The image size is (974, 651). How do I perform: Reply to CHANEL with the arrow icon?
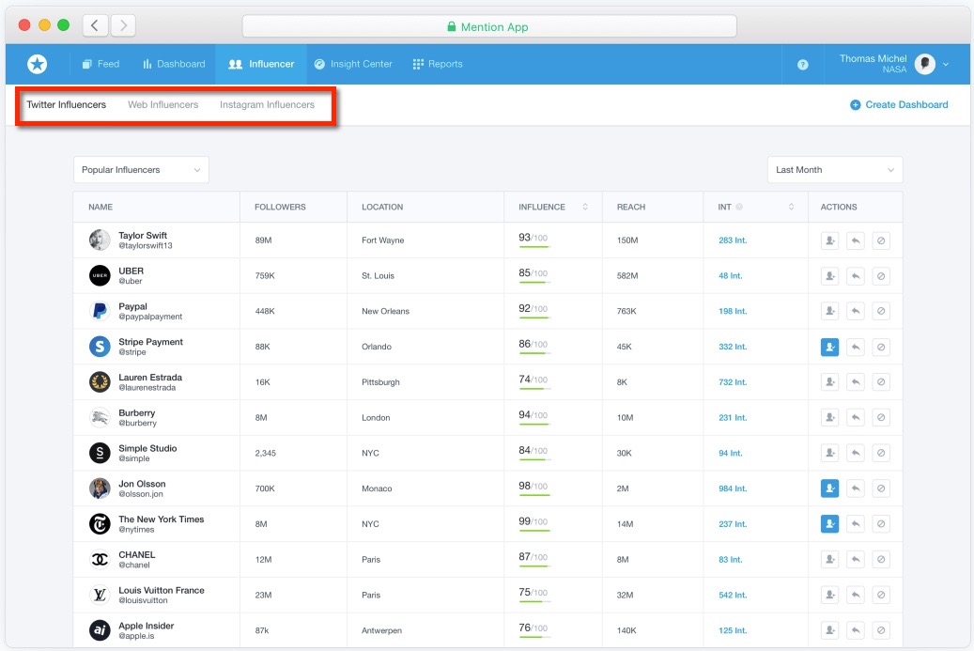pos(856,559)
